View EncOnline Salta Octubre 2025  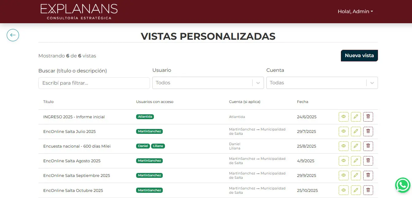tap(344, 190)
